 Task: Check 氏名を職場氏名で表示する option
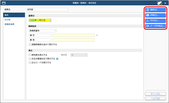point(30,59)
